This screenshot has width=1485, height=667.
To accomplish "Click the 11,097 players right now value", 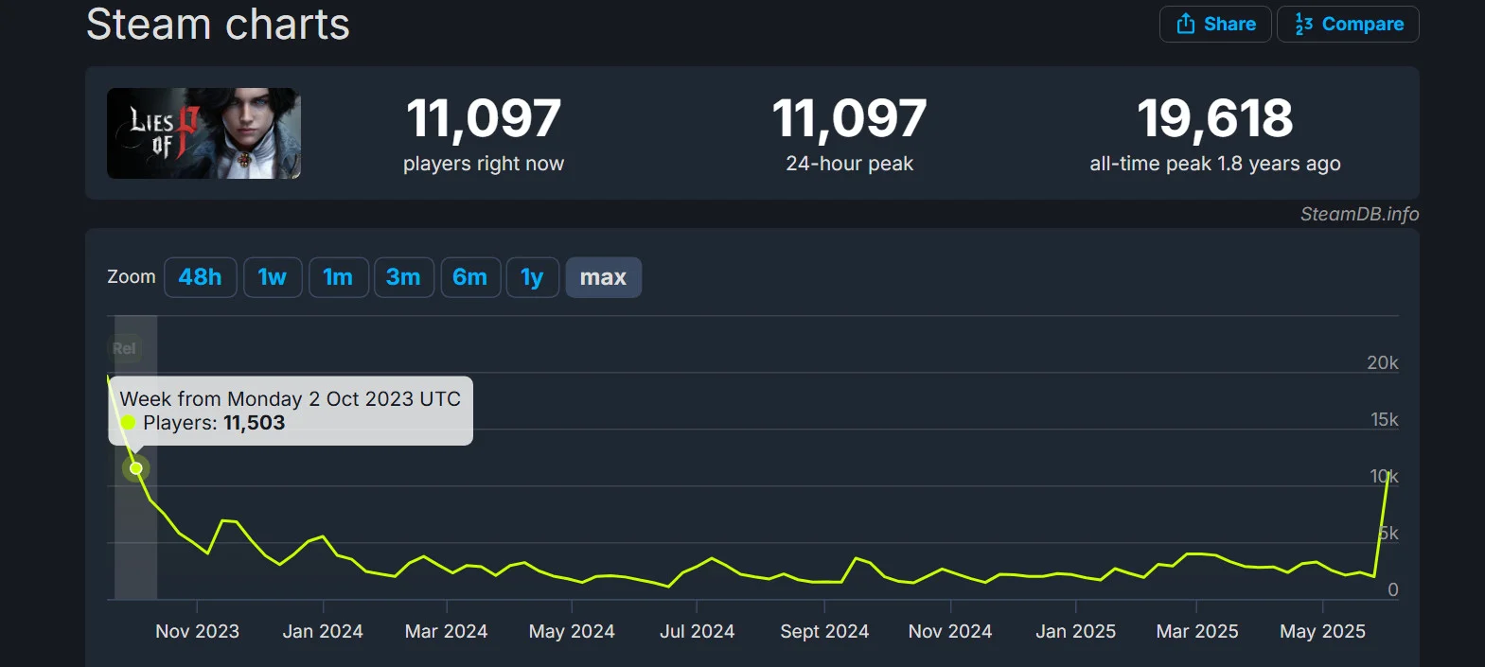I will click(x=484, y=118).
